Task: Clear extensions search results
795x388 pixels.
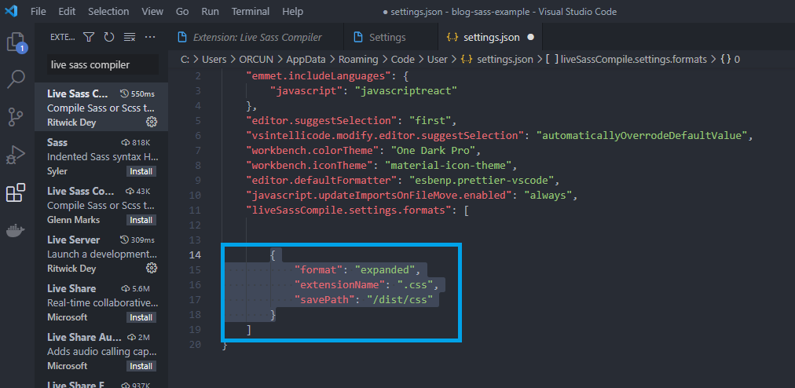Action: pyautogui.click(x=130, y=37)
